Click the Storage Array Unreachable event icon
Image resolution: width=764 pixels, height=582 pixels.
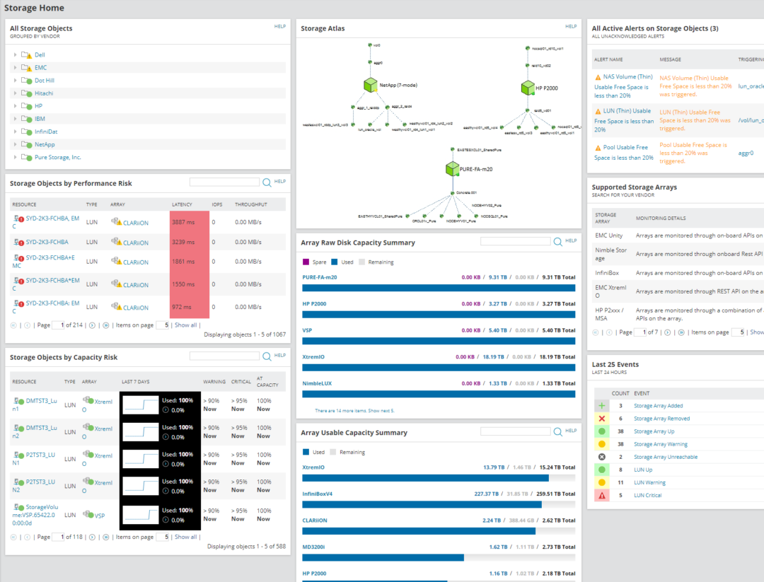coord(602,457)
